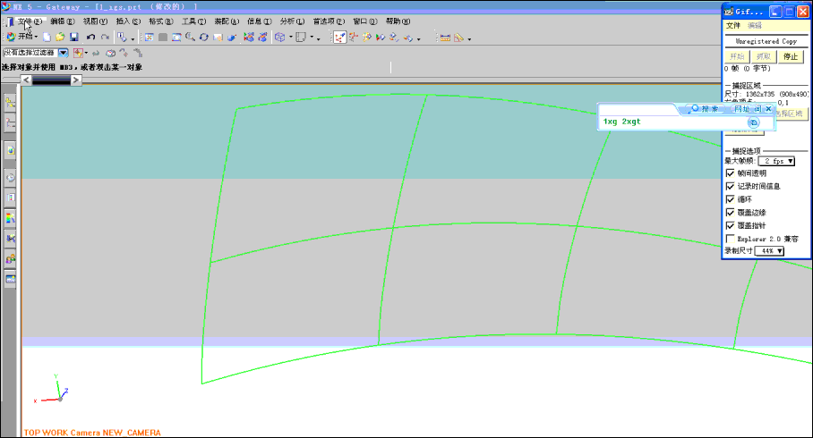Image resolution: width=813 pixels, height=438 pixels.
Task: Open 文件 menu in the Gif window
Action: (733, 25)
